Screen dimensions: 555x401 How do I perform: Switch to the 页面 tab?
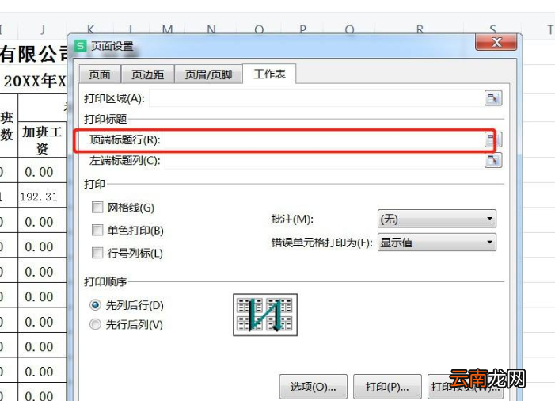(x=100, y=74)
